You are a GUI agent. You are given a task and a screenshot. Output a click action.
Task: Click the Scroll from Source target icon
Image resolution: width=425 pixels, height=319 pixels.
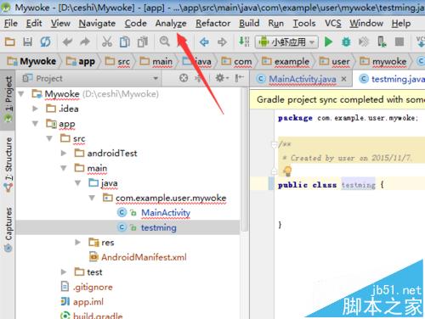(x=184, y=78)
